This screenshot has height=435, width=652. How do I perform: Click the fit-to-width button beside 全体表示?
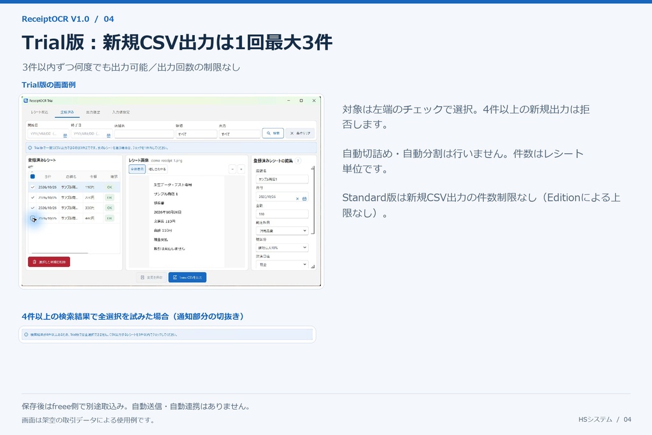pos(157,169)
